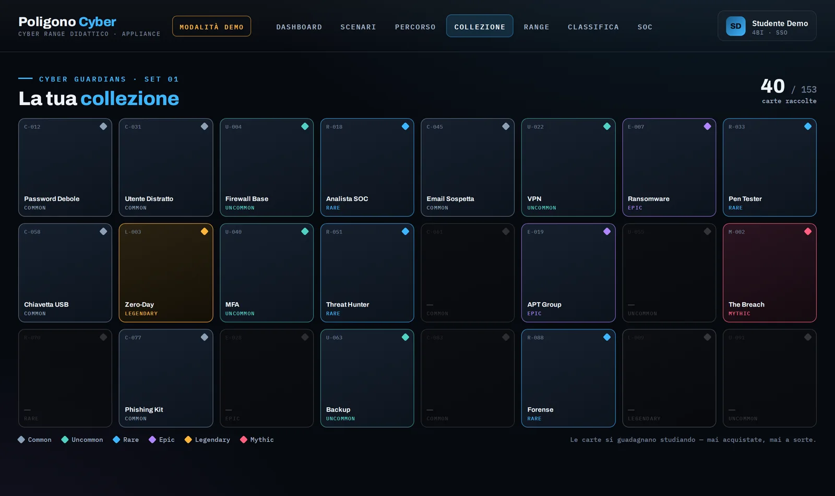Open the Ransomware epic card
The height and width of the screenshot is (496, 835).
click(x=669, y=168)
